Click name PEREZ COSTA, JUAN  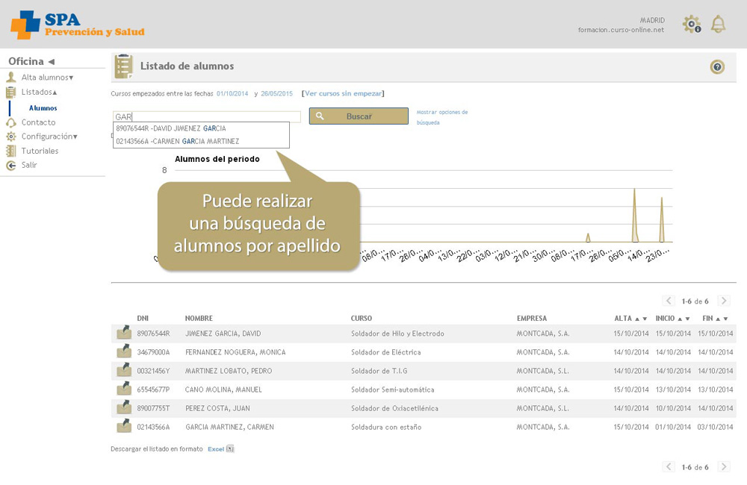click(217, 408)
